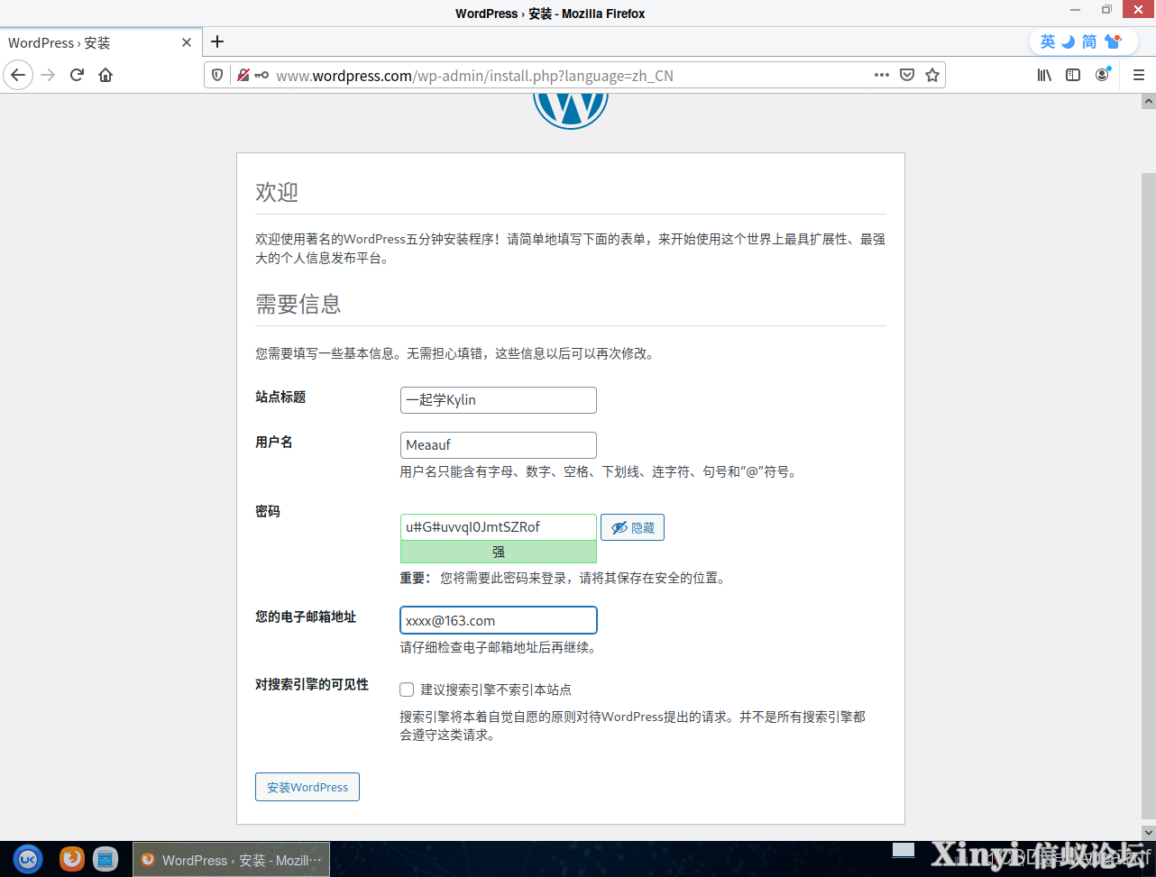The image size is (1156, 877).
Task: Select WordPress Firefox window in taskbar
Action: point(232,860)
